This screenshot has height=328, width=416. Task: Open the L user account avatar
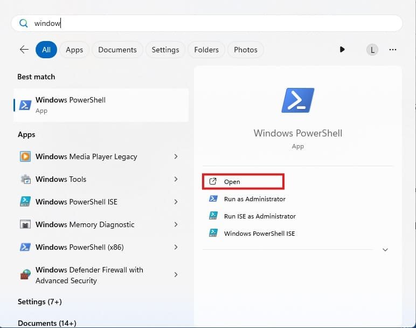(372, 50)
